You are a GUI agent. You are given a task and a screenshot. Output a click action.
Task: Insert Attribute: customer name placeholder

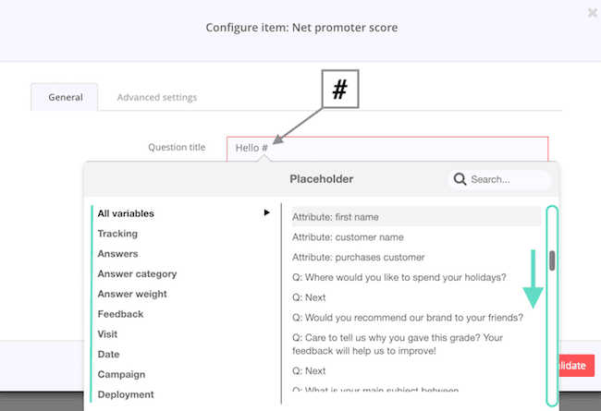(x=348, y=237)
